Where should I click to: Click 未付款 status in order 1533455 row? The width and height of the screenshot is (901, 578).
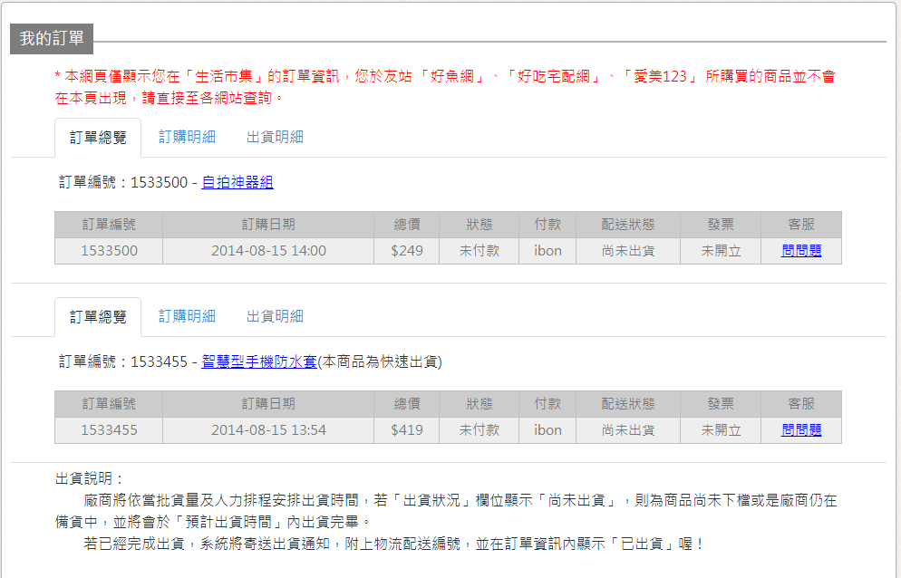[480, 430]
